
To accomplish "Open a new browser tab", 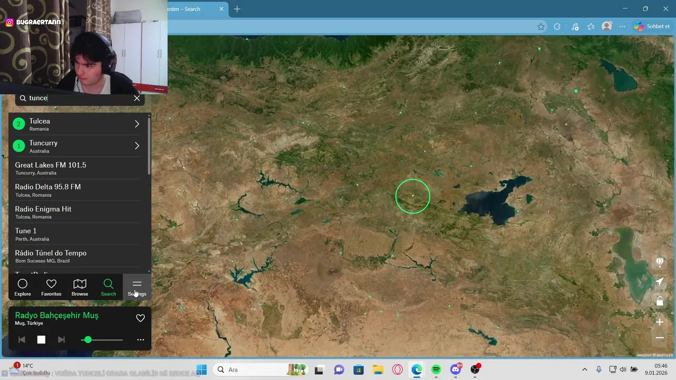I will pos(237,9).
